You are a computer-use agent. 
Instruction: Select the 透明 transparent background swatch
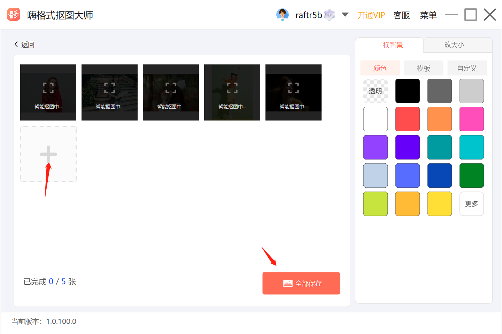pyautogui.click(x=375, y=91)
